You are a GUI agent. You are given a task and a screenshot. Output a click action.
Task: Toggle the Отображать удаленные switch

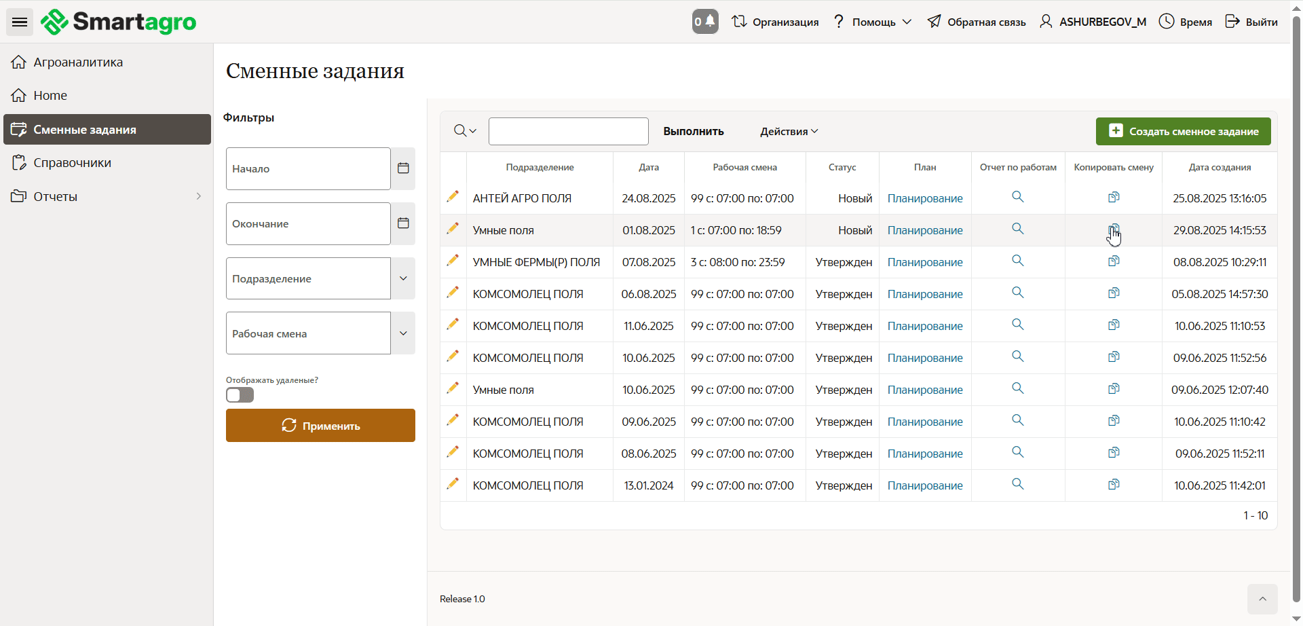point(240,395)
